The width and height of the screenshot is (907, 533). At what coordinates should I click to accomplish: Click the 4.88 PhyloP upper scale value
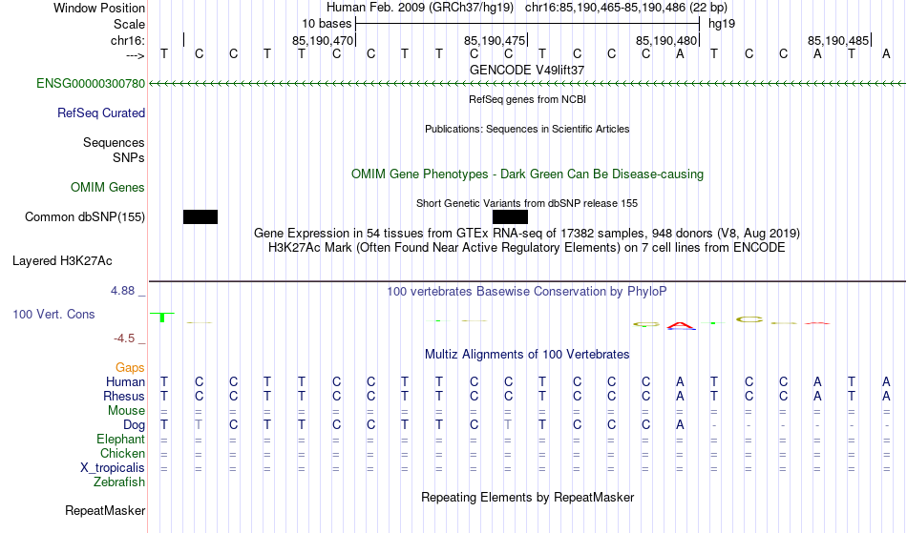pos(122,291)
